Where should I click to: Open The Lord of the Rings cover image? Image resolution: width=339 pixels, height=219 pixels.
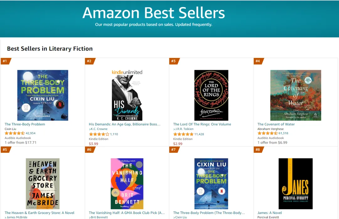[x=211, y=95]
